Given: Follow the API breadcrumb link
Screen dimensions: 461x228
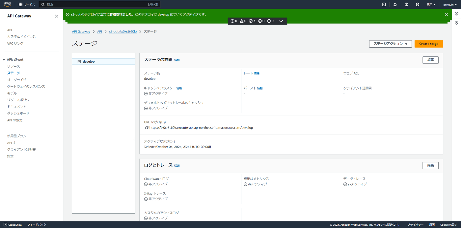Looking at the screenshot, I should pos(99,31).
